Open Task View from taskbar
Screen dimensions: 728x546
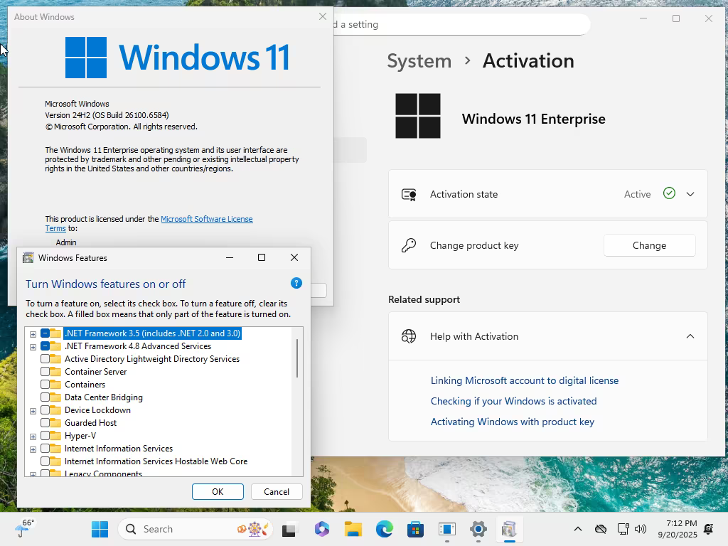290,529
